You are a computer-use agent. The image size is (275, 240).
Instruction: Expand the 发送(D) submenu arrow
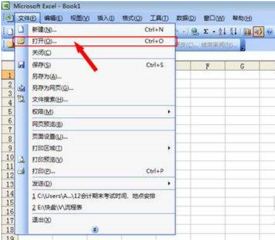169,183
